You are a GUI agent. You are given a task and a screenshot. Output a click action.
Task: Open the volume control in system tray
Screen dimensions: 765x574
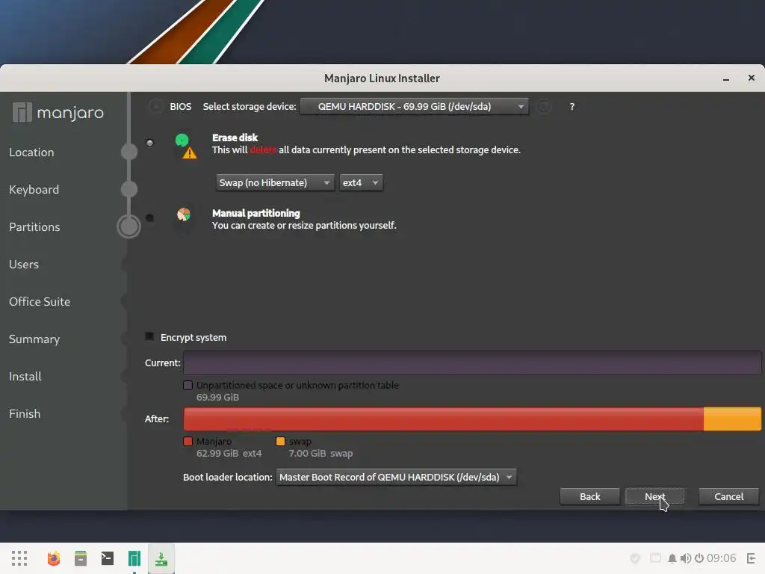pos(686,558)
